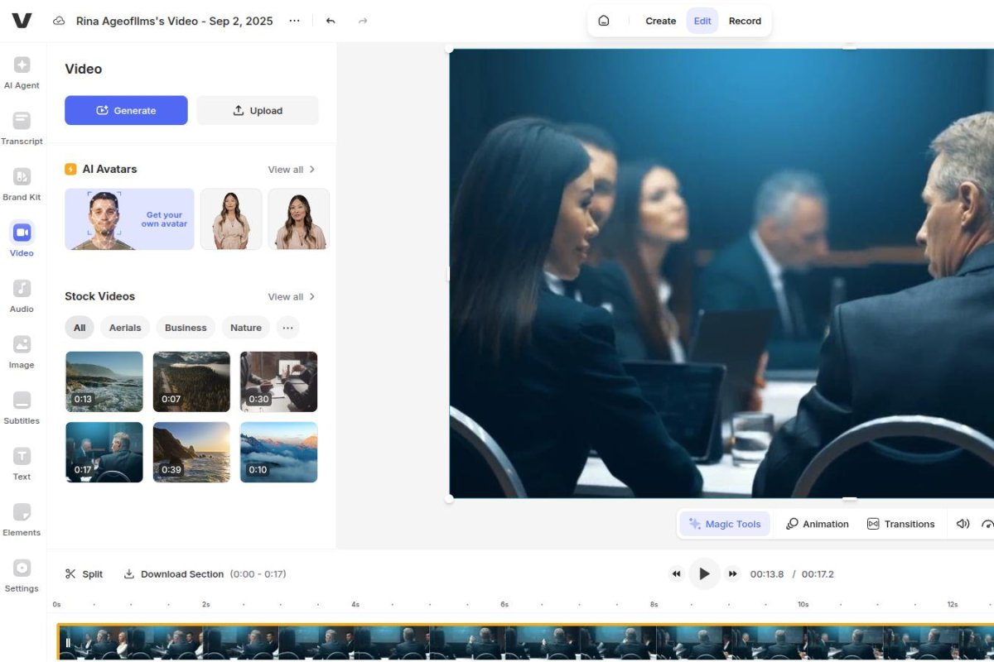Select the Split tool in the timeline
The width and height of the screenshot is (994, 662).
click(83, 573)
